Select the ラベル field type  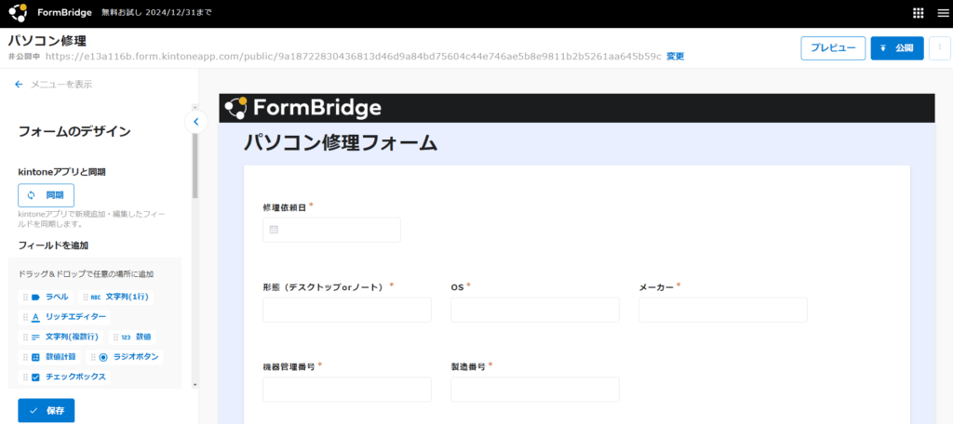click(x=54, y=297)
